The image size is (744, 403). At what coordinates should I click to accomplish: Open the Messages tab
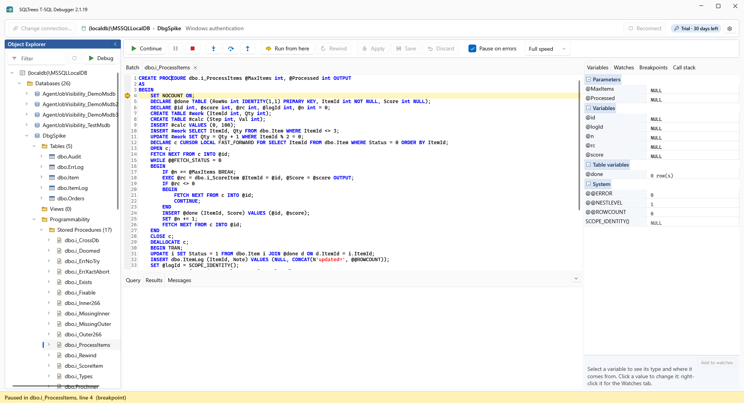pyautogui.click(x=179, y=280)
